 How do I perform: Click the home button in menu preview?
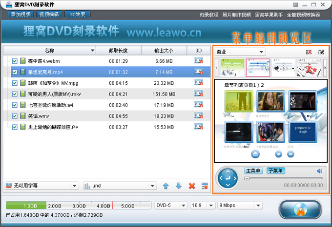[255, 154]
